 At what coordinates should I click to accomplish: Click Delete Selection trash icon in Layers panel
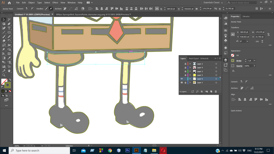[x=216, y=92]
